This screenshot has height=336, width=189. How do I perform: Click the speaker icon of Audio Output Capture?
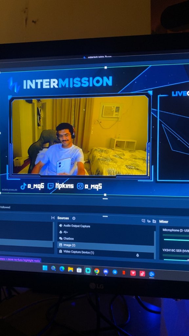[x=61, y=225]
